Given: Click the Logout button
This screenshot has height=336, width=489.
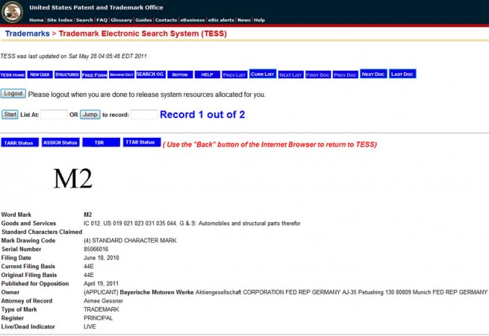Looking at the screenshot, I should [13, 94].
